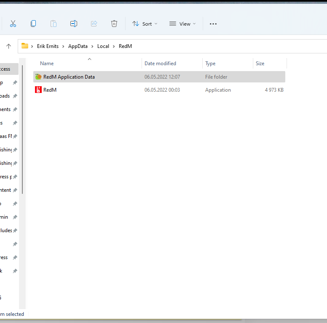The image size is (327, 323).
Task: Click the folder icon in address bar
Action: pyautogui.click(x=25, y=46)
